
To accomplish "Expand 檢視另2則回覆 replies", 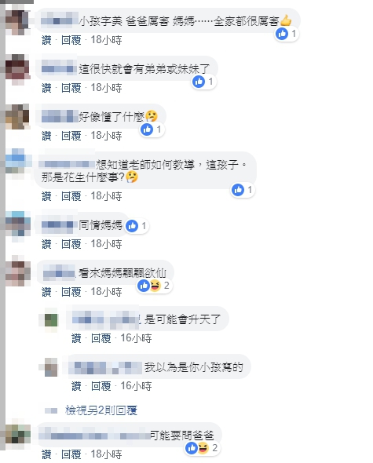I will [101, 410].
